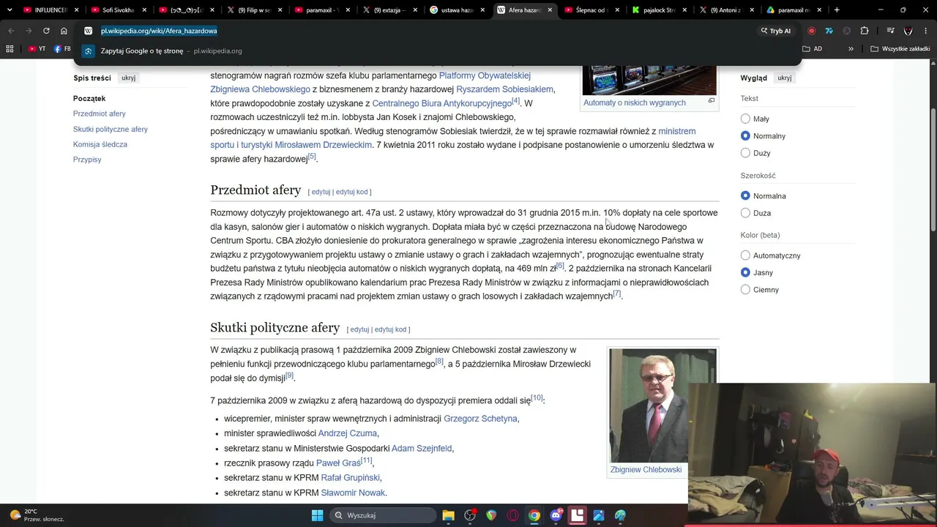Open the extensions puzzle icon
Viewport: 937px width, 527px height.
[865, 31]
